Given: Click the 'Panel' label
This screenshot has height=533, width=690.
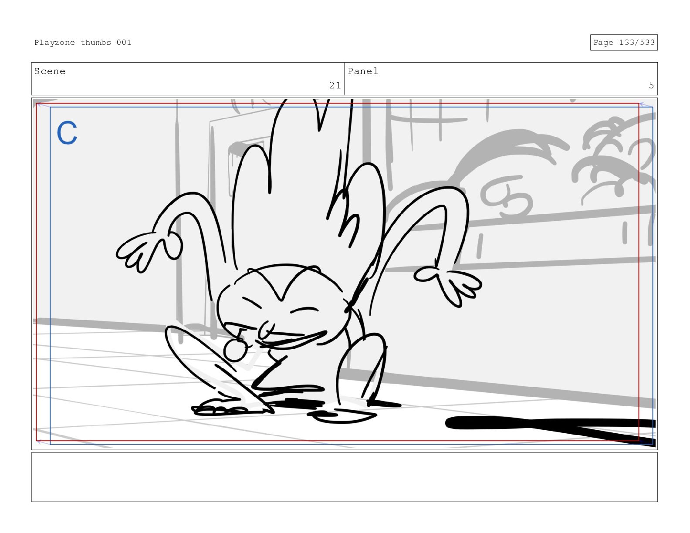Looking at the screenshot, I should click(x=363, y=71).
